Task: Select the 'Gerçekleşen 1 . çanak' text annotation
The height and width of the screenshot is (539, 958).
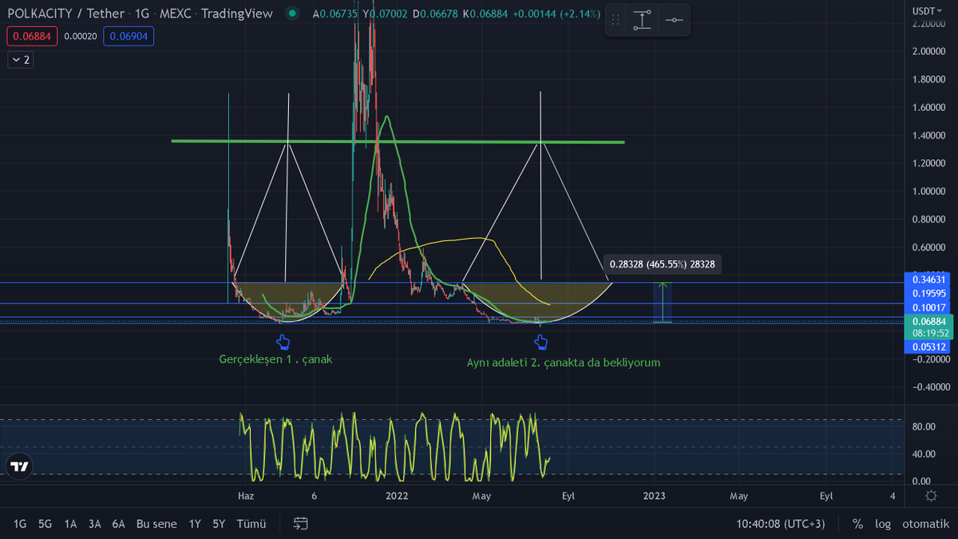Action: coord(275,359)
